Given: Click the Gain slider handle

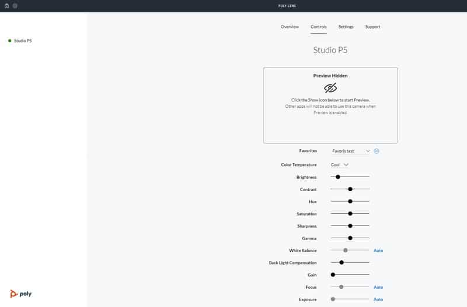Looking at the screenshot, I should click(x=333, y=274).
